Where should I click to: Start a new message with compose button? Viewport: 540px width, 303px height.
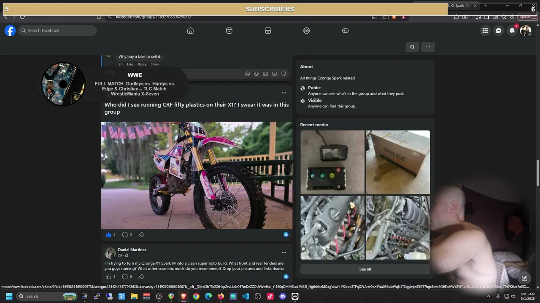[524, 278]
